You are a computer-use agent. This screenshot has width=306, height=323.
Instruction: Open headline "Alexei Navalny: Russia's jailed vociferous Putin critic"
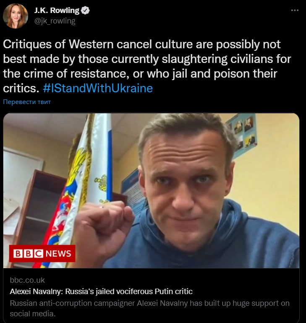click(101, 292)
